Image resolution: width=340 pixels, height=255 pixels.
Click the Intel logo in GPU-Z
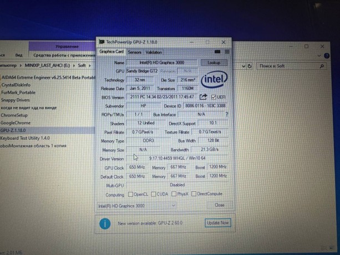coord(214,79)
